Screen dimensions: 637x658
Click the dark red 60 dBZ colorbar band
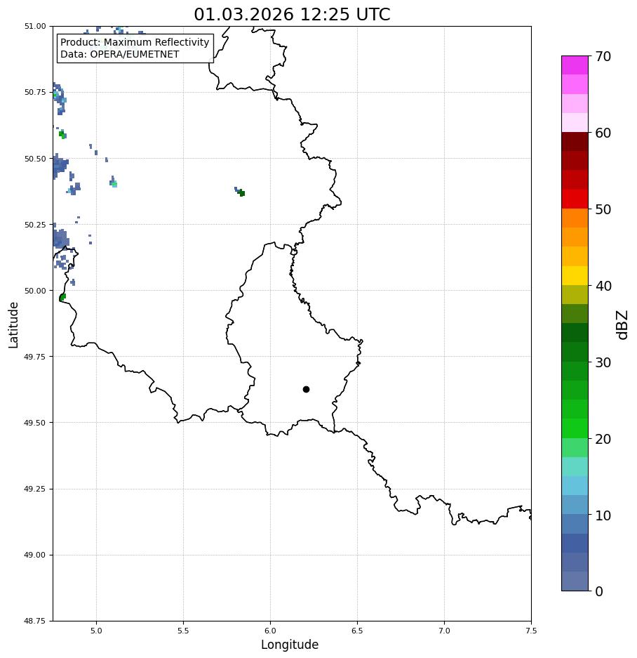click(575, 142)
